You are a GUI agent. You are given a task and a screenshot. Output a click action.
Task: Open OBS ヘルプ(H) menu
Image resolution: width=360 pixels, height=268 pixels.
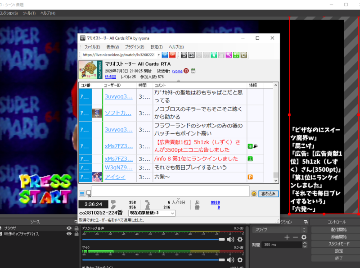[x=48, y=14]
